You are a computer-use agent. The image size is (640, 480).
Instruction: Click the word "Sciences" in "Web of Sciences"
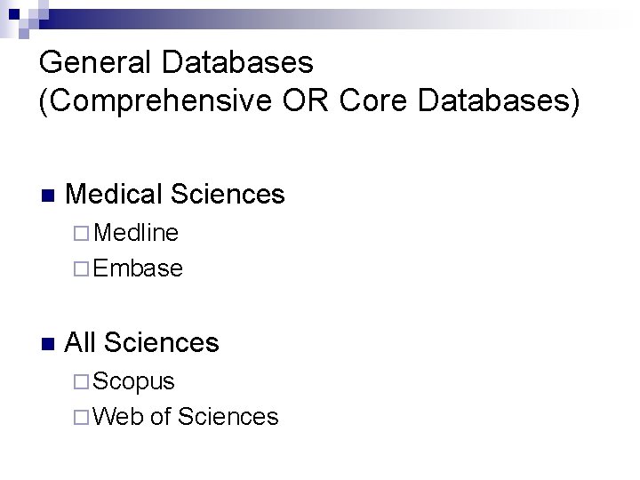pos(228,416)
